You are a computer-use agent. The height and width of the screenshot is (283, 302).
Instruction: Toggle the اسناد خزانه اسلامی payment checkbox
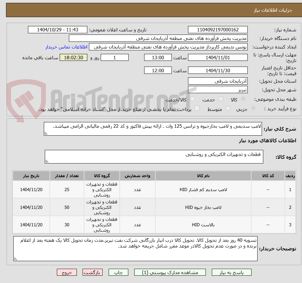[x=197, y=108]
